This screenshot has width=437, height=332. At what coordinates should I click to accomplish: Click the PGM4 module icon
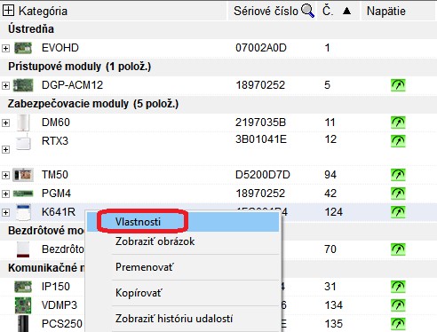coord(23,194)
